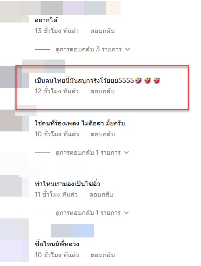
Task: Open blurred username above 'ซื้อไหนนิพี่หลวง'
Action: coord(72,230)
